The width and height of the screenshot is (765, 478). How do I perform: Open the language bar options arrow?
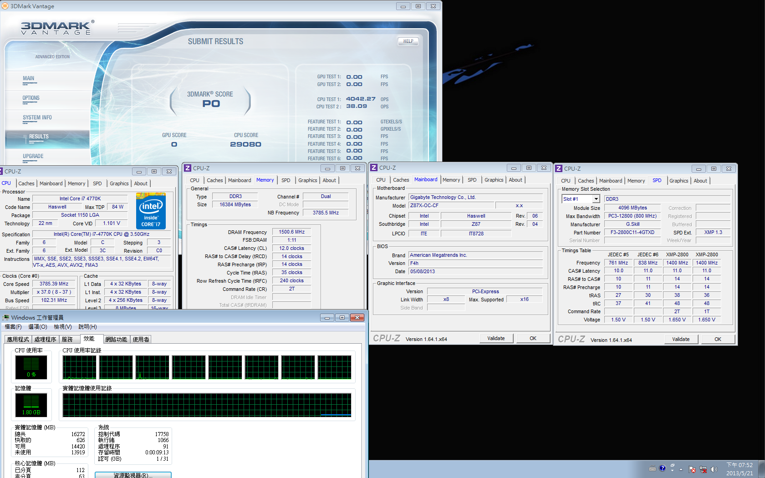click(672, 470)
